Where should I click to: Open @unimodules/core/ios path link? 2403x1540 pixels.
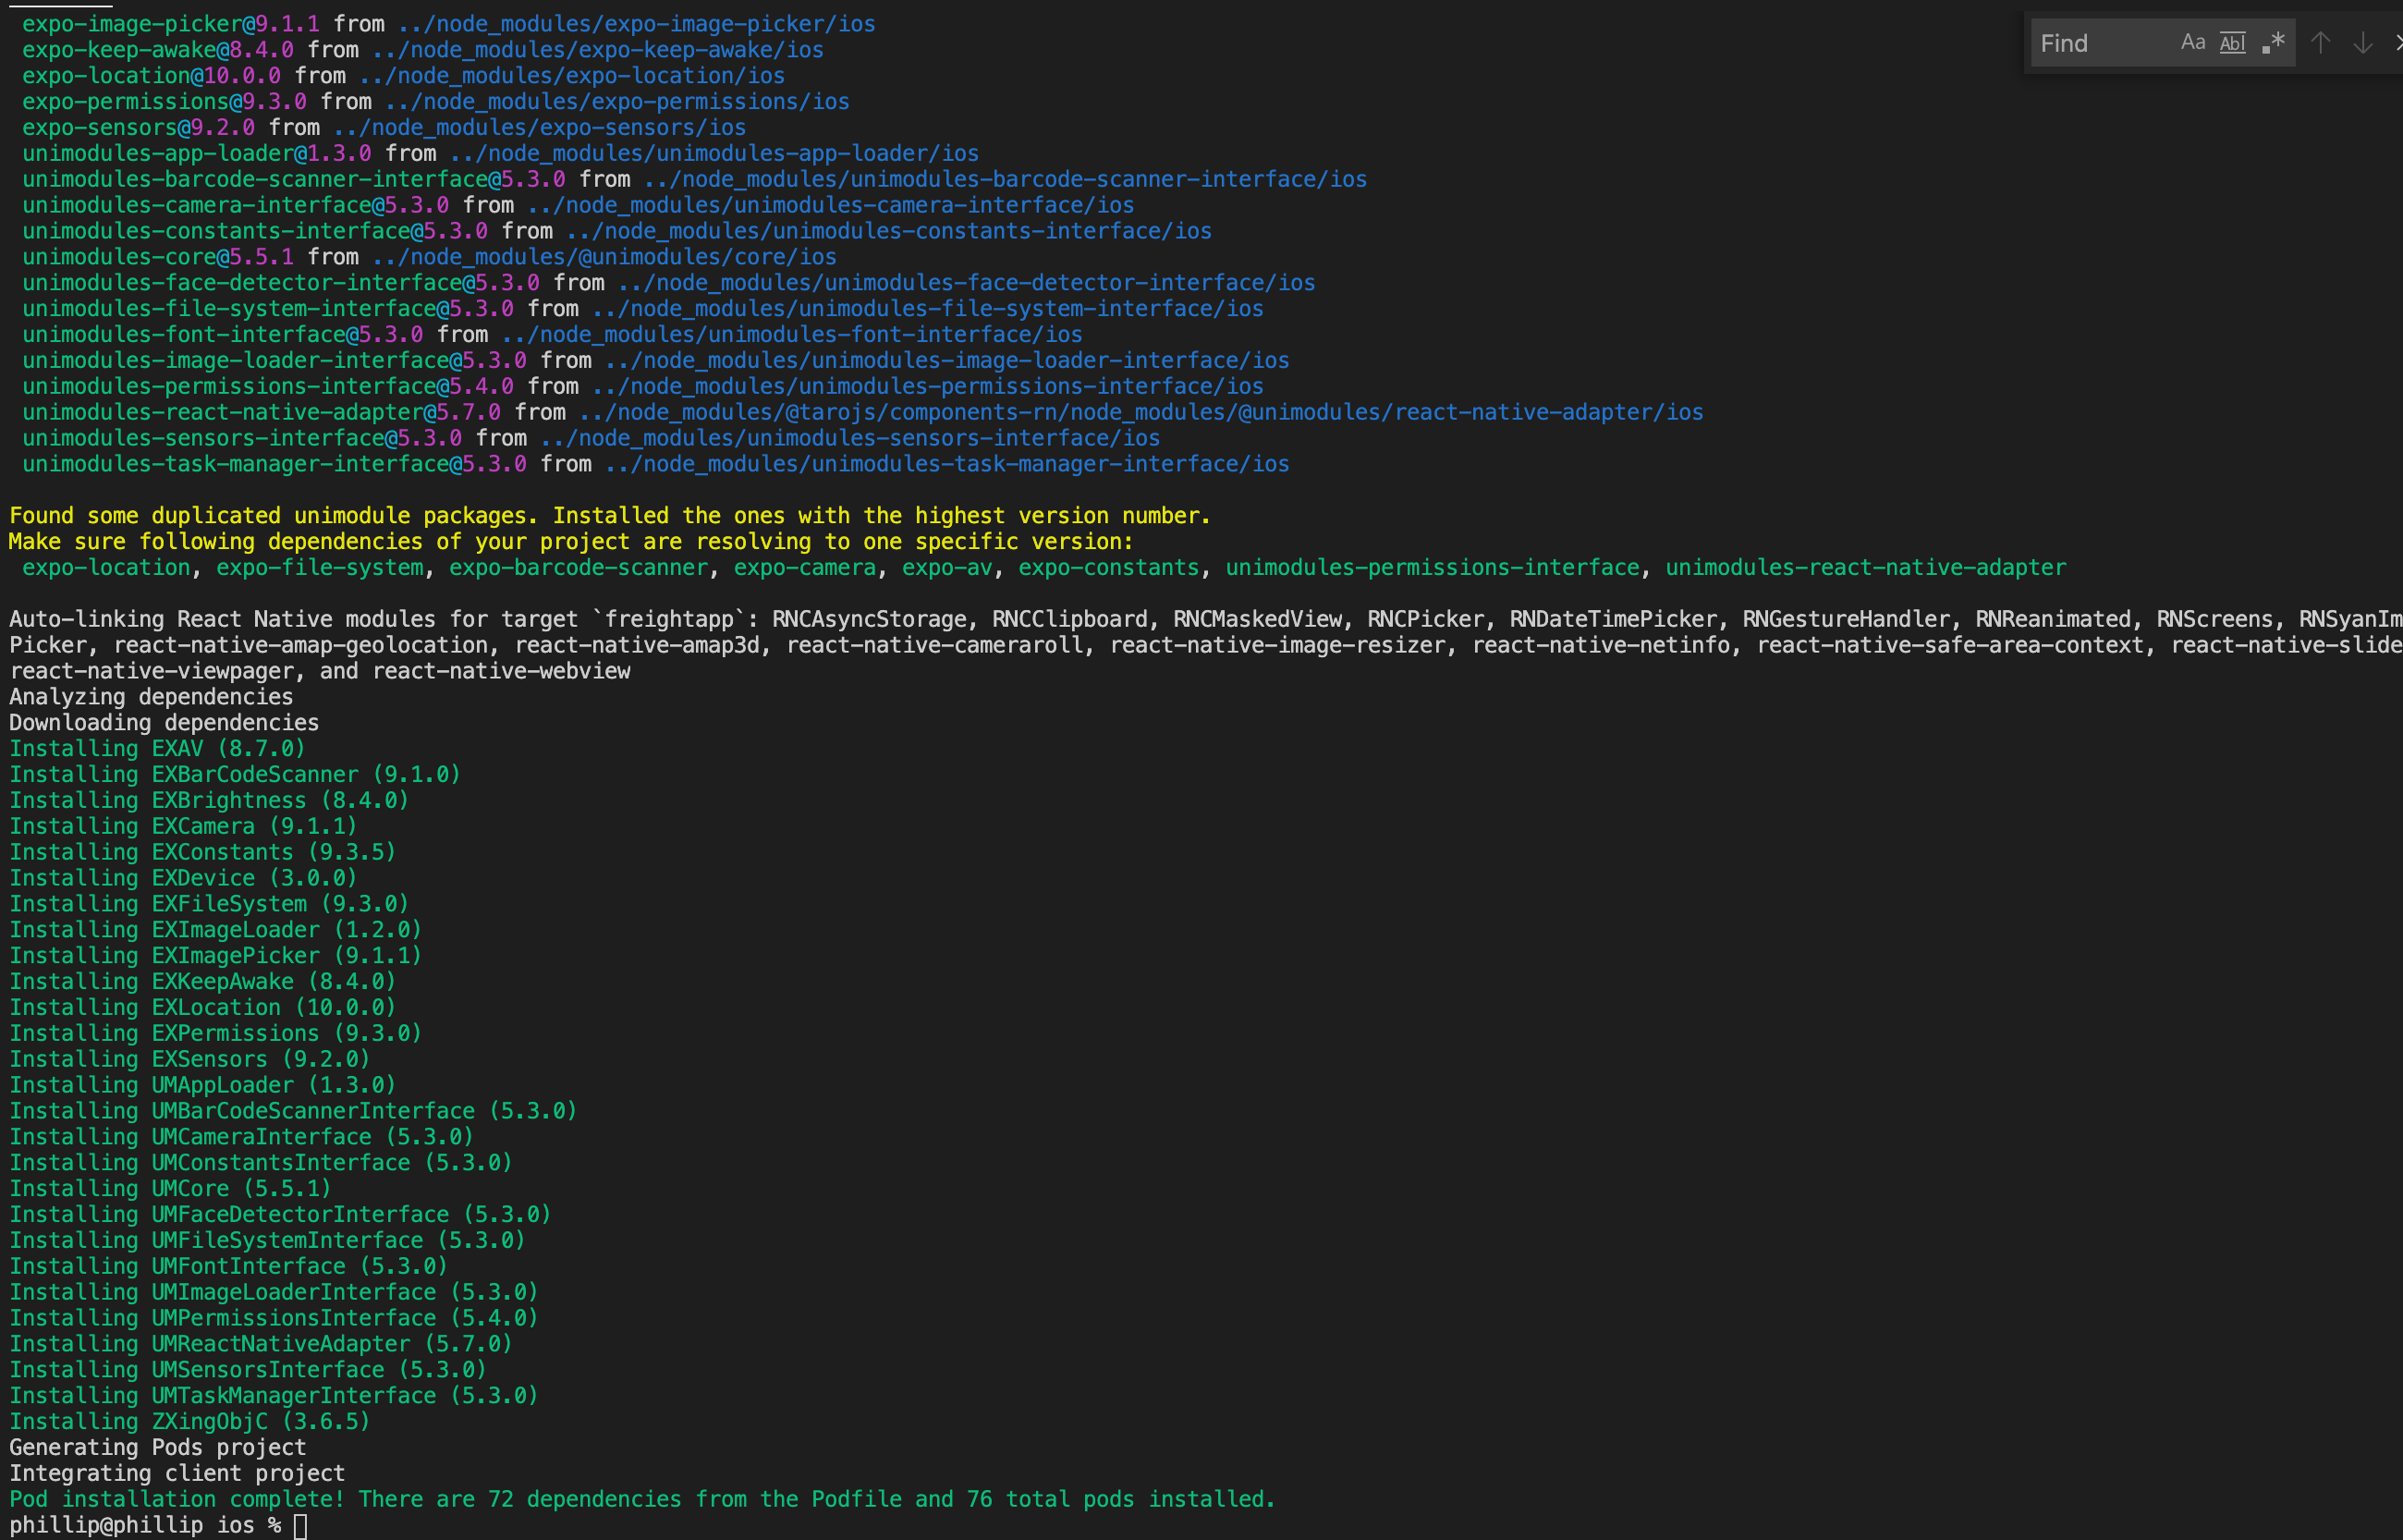coord(604,257)
